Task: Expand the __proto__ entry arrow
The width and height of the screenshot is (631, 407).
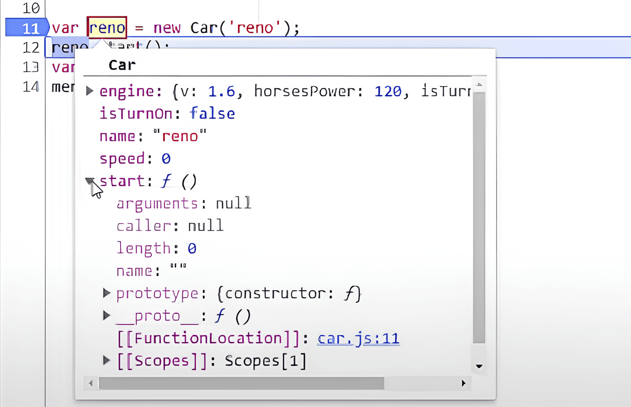Action: [x=107, y=316]
